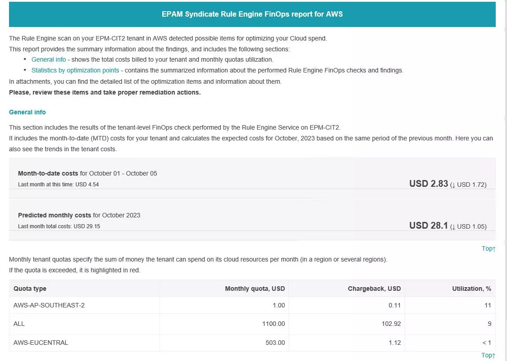Click the bold 'Please, review these items' sentence
Viewport: 507px width, 361px height.
[x=105, y=92]
